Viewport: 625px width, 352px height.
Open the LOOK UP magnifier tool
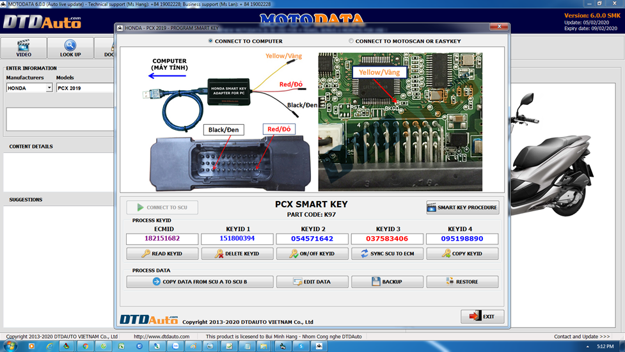coord(70,48)
